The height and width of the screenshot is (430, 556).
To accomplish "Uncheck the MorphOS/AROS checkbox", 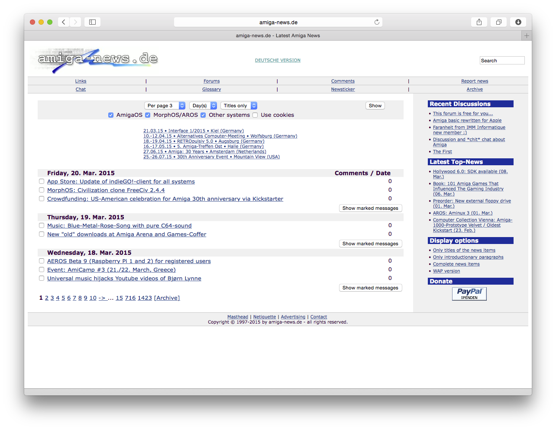I will 148,115.
